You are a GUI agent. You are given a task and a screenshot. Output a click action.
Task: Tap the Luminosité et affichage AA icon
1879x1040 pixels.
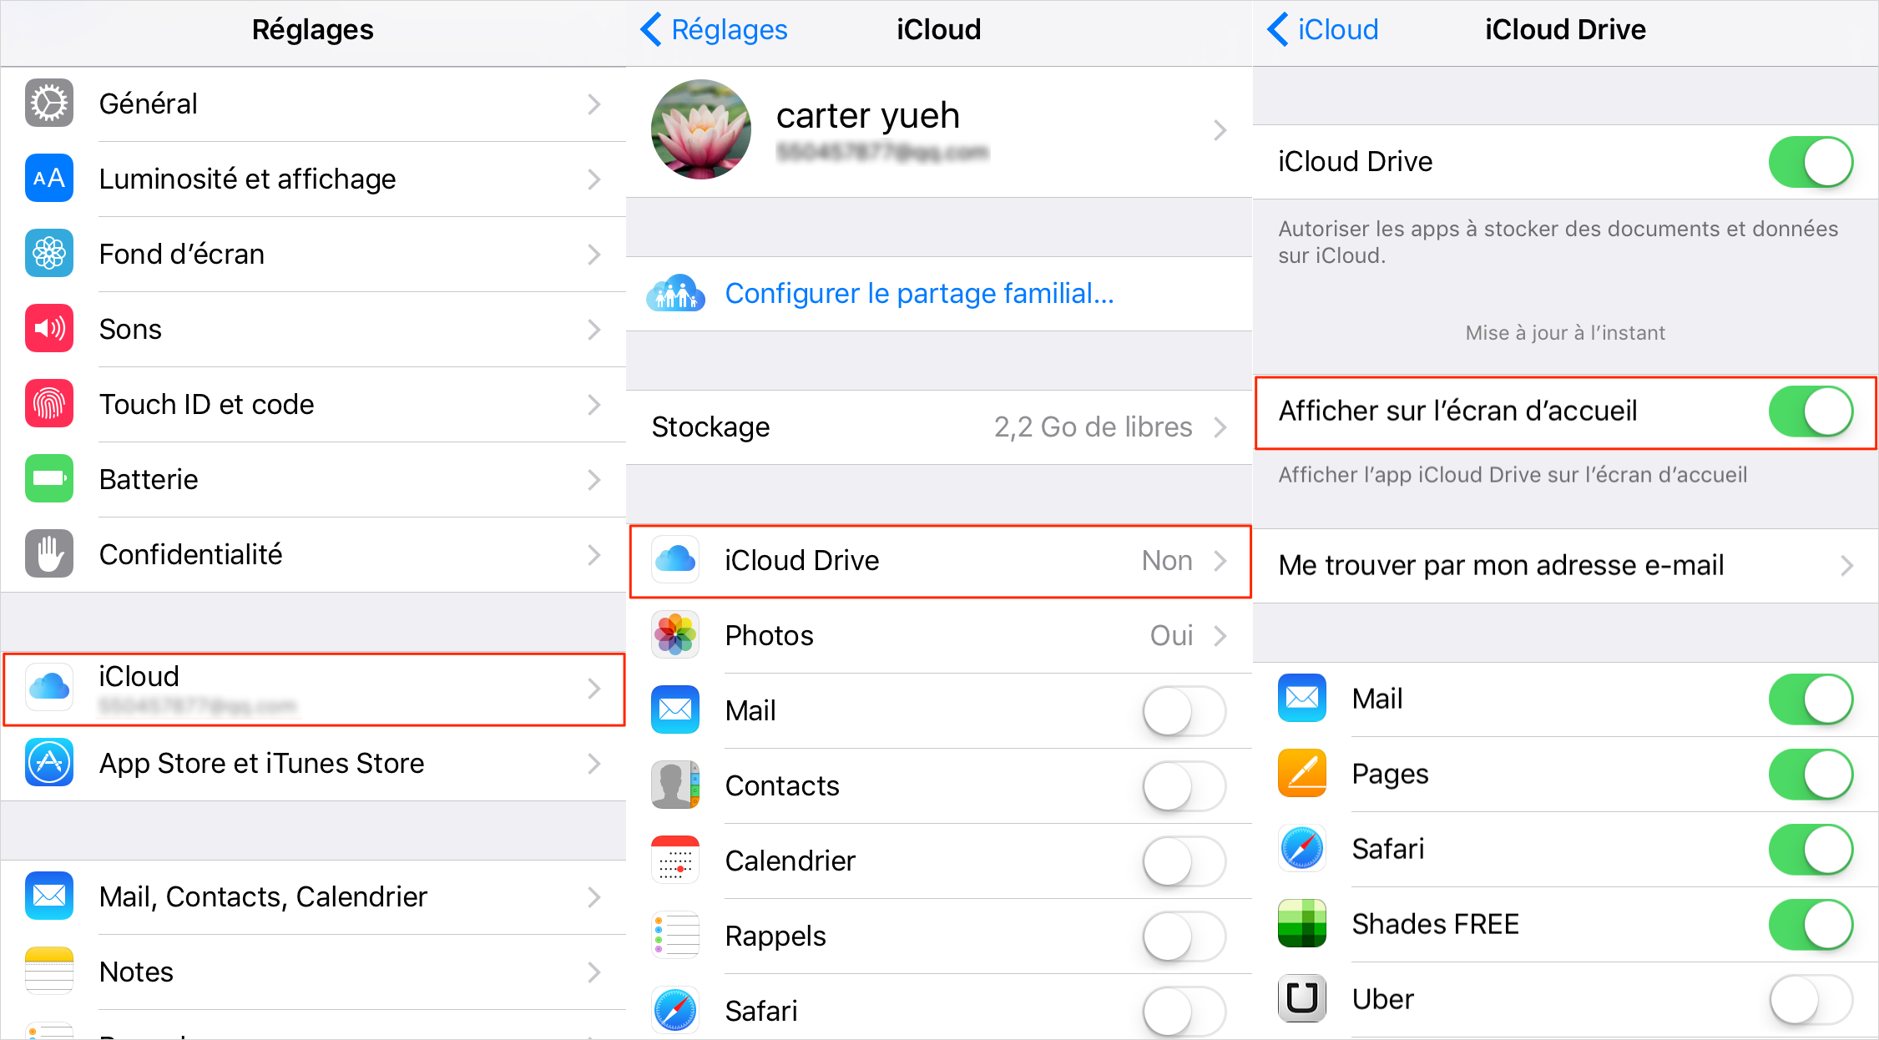pyautogui.click(x=49, y=179)
